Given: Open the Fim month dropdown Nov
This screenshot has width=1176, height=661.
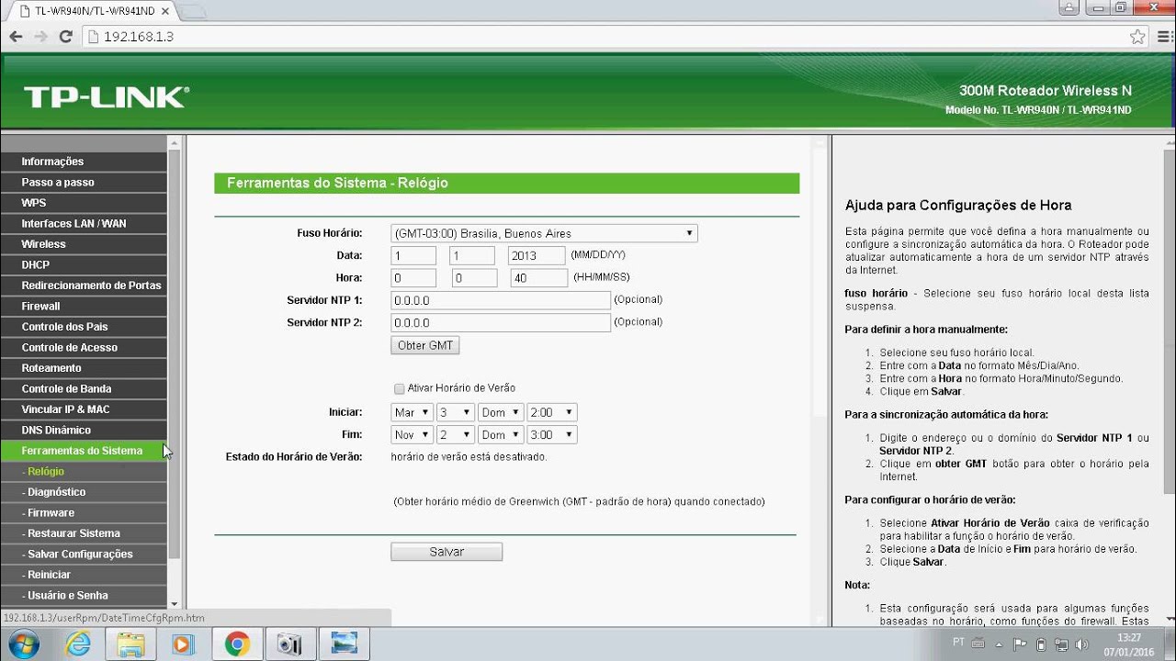Looking at the screenshot, I should [x=411, y=434].
